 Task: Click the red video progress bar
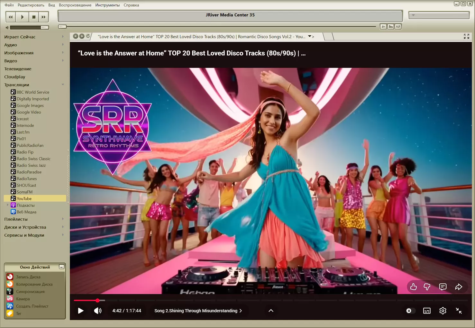[x=85, y=300]
